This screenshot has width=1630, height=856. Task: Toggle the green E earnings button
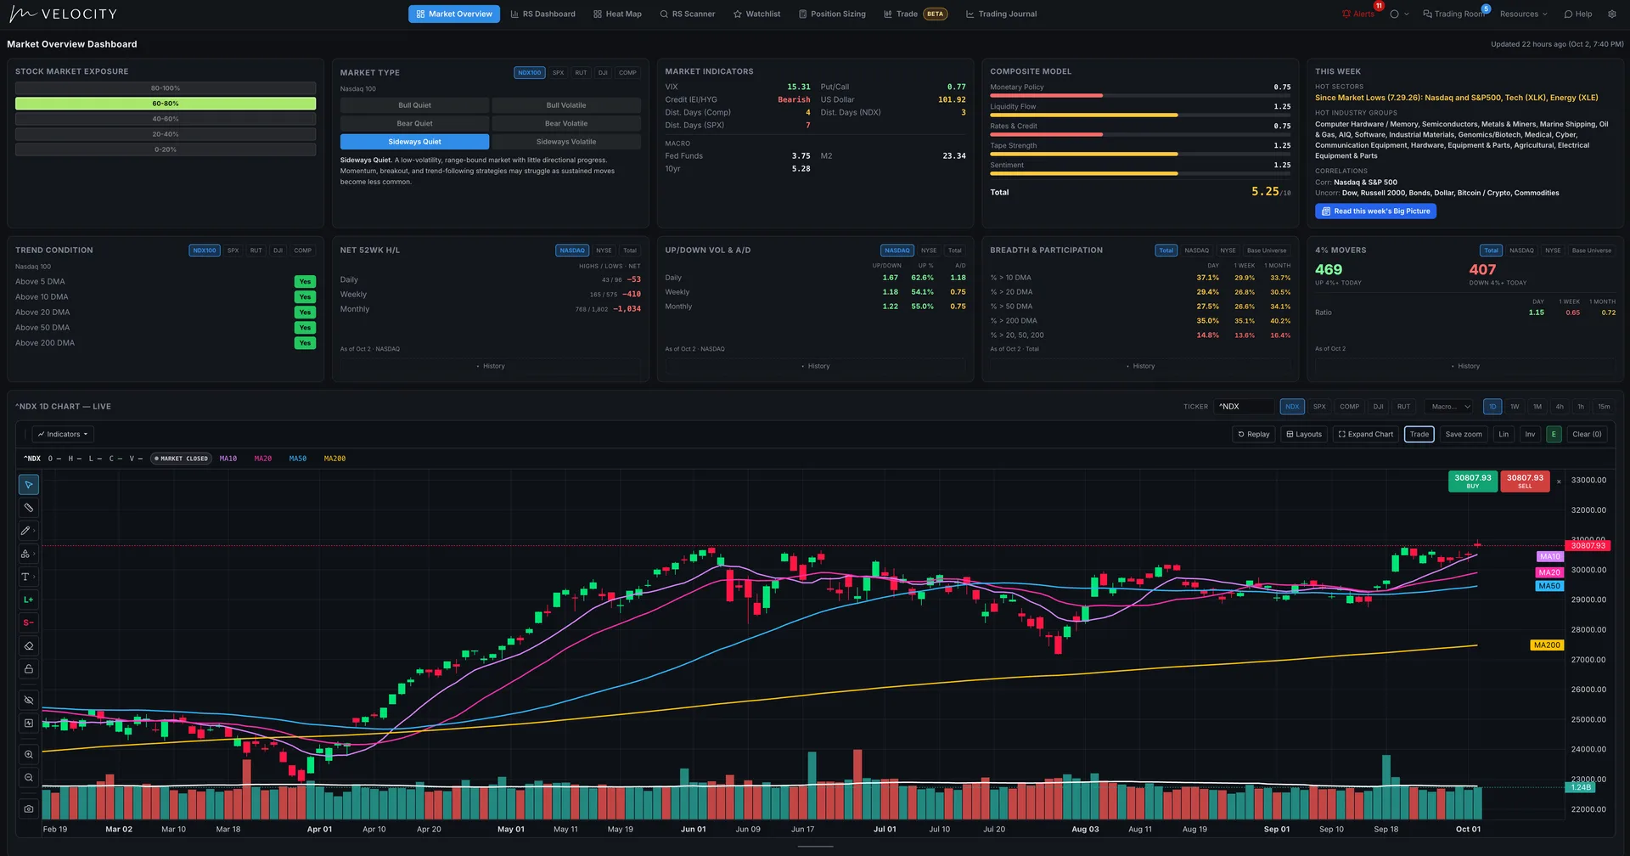click(1554, 434)
